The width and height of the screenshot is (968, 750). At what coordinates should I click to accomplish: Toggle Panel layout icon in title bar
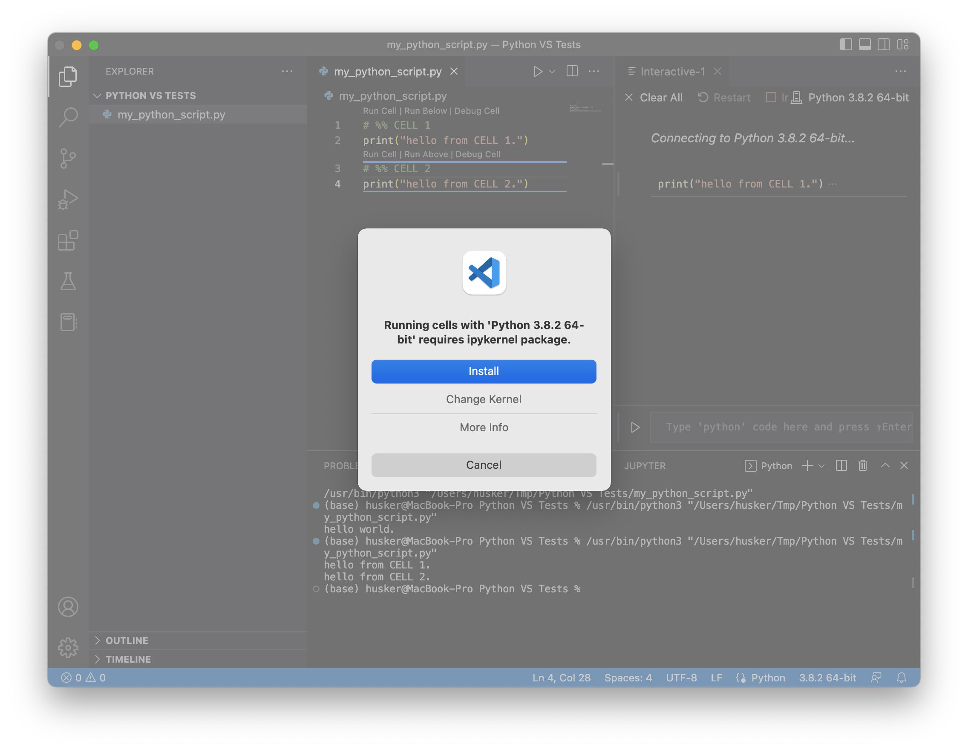click(865, 44)
